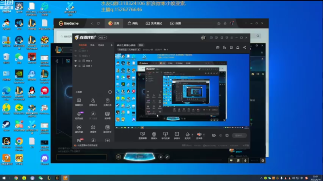Toggle preview eye icon beside settings gear
The image size is (323, 181).
(x=220, y=136)
